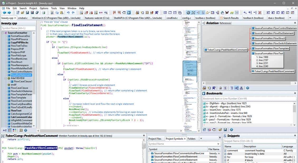Screen dimensions: 298x163
Task: Click the A-Z sort icon in symbol panel
Action: coord(4,130)
